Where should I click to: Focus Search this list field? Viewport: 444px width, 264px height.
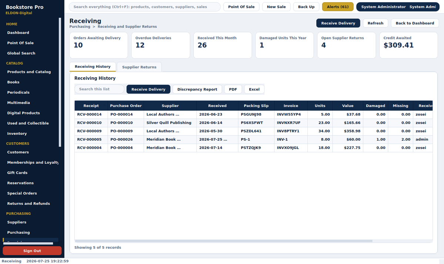[99, 89]
